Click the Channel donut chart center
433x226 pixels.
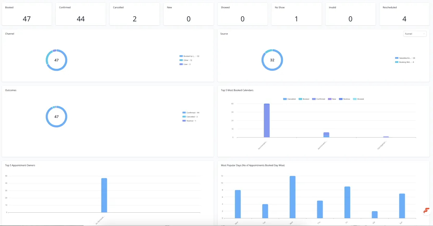(x=57, y=60)
